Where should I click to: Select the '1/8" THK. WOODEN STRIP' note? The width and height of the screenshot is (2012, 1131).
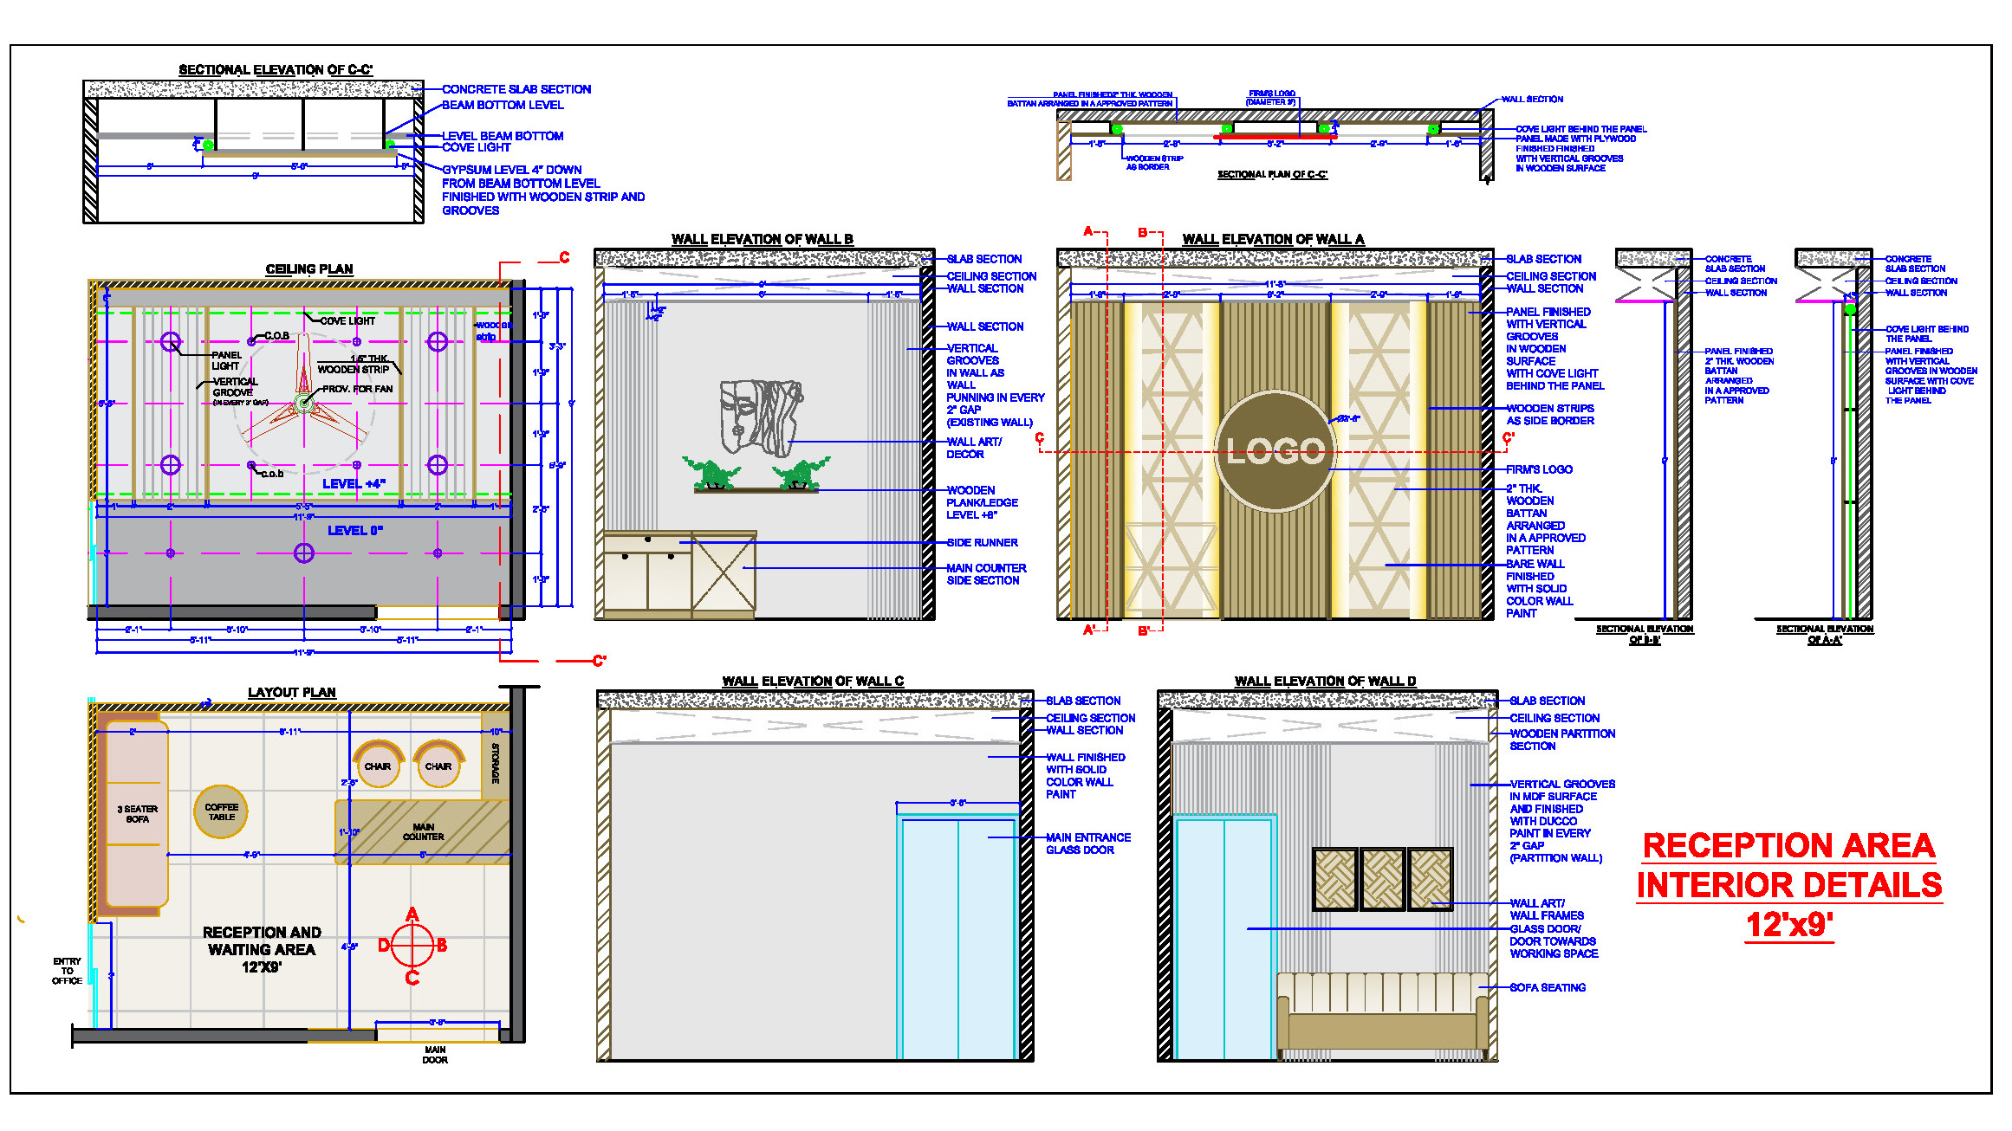coord(354,364)
